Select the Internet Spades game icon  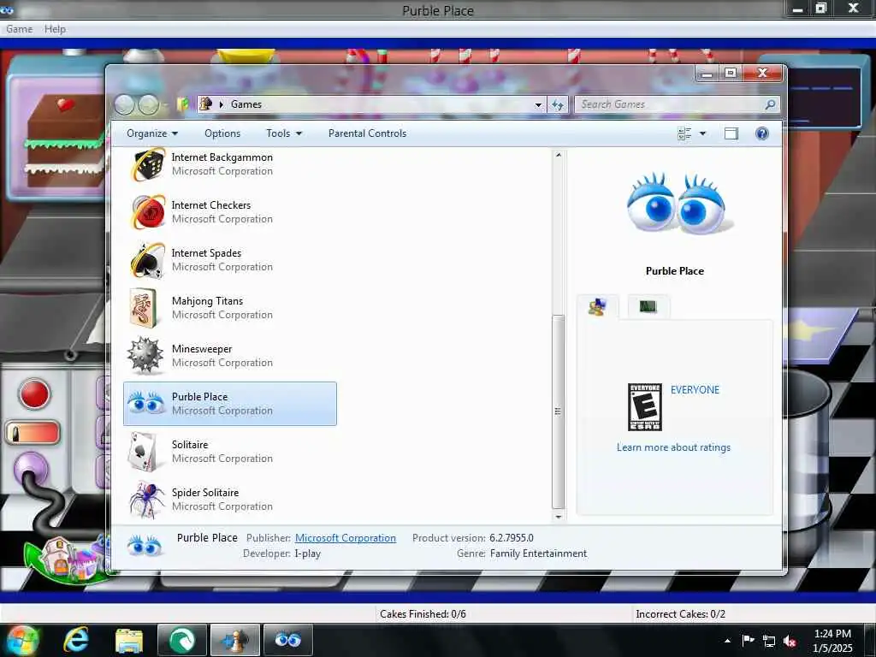(147, 260)
